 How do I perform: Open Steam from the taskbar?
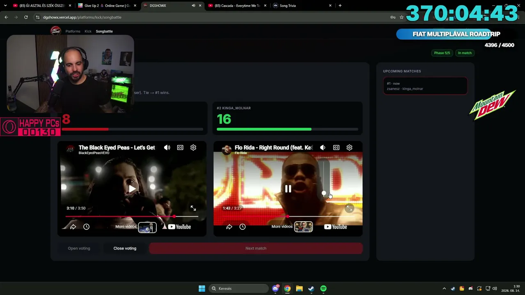[x=311, y=288]
